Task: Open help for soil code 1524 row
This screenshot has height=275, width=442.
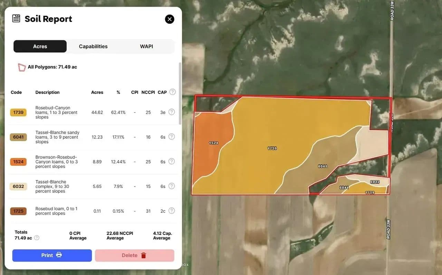Action: click(172, 161)
